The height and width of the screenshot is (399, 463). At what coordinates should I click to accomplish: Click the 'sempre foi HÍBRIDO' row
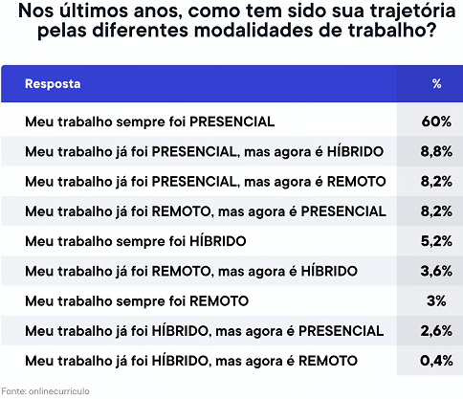(231, 241)
